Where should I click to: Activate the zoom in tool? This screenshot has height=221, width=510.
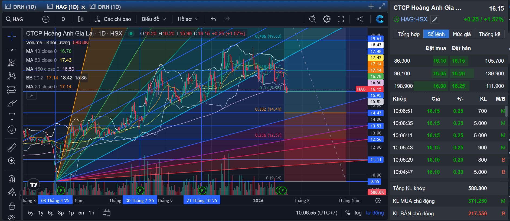point(12,161)
